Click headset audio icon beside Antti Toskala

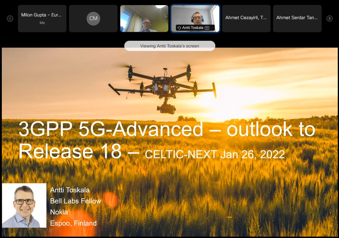pos(179,28)
